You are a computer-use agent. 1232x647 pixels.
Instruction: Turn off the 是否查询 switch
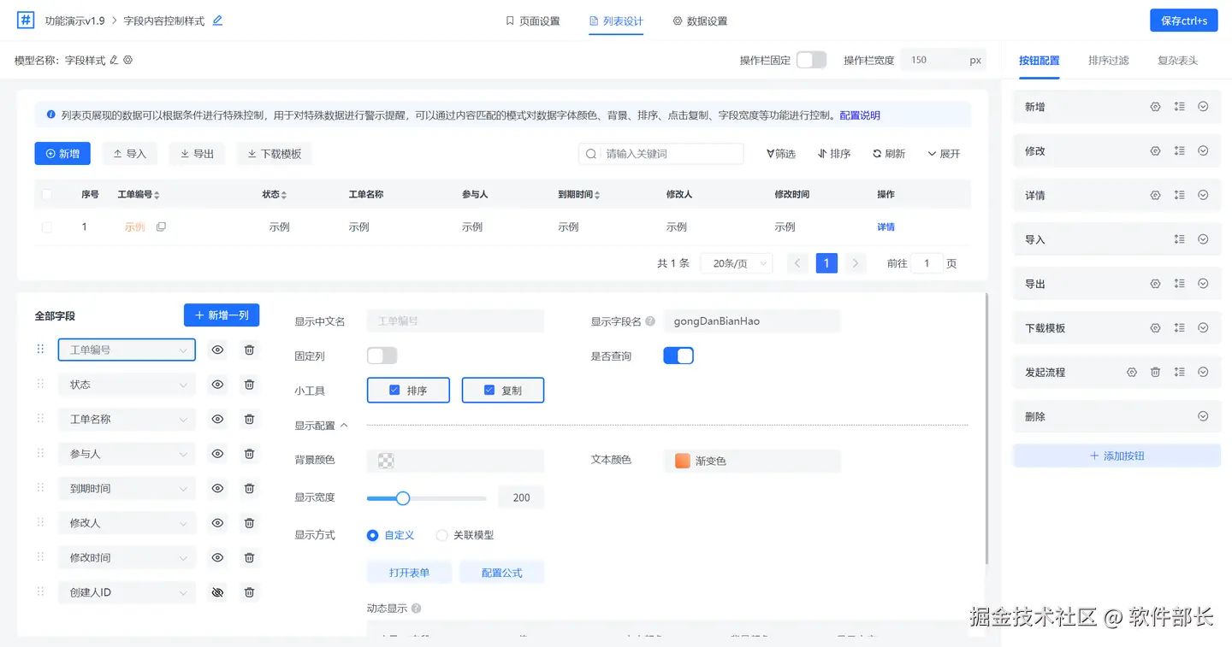click(678, 356)
